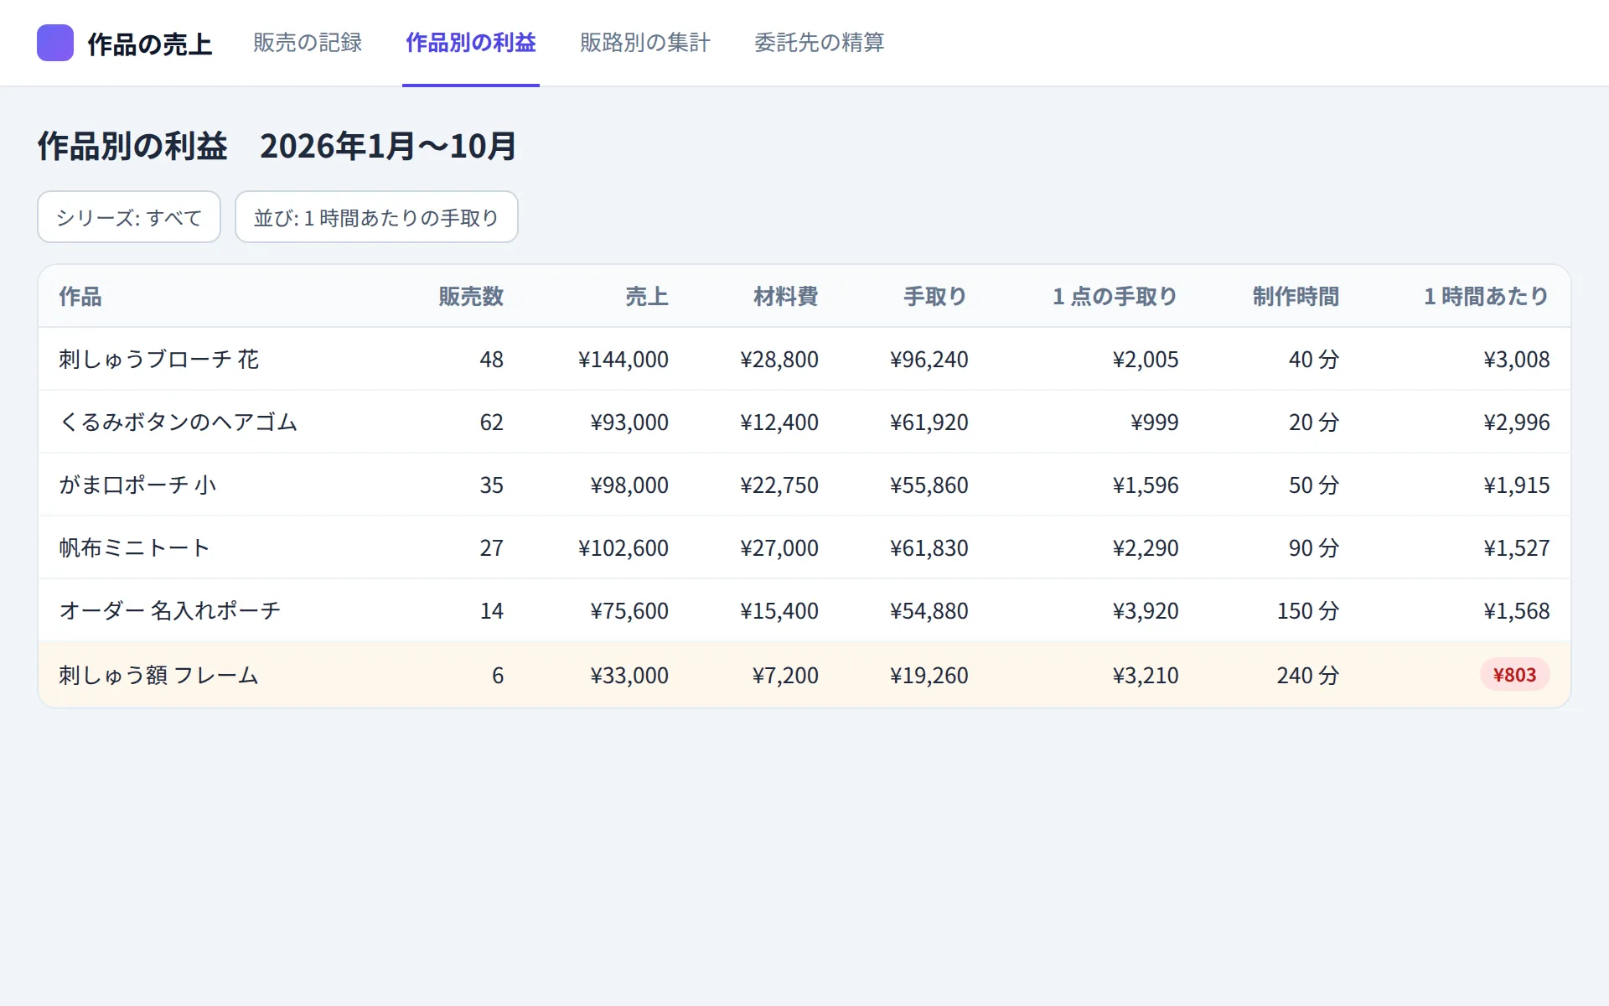Click the 作品の売上 app title
Image resolution: width=1609 pixels, height=1006 pixels.
(x=150, y=44)
